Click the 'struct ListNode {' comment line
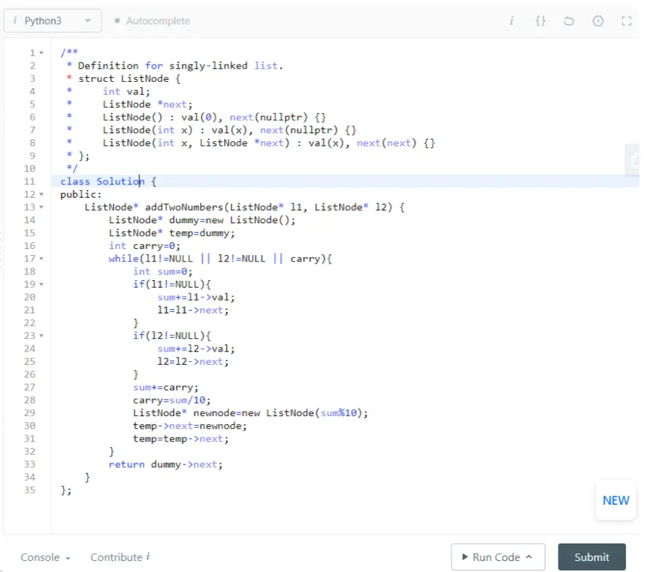Image resolution: width=649 pixels, height=572 pixels. coord(130,78)
